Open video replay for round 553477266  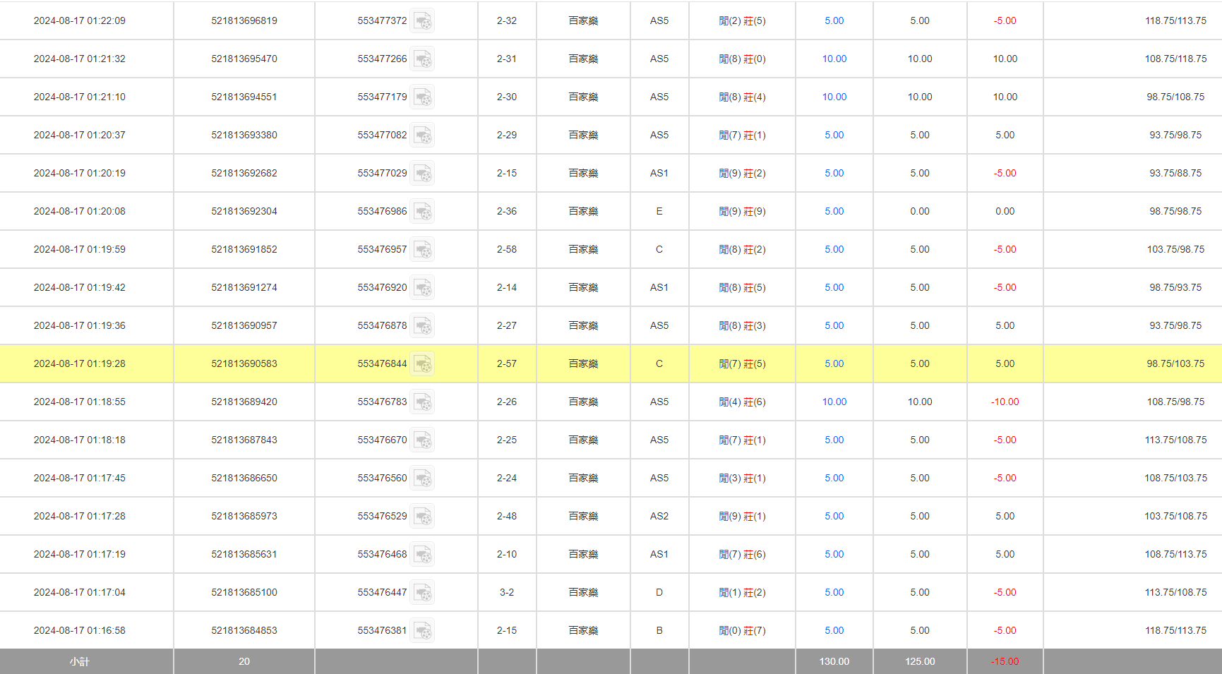tap(422, 59)
